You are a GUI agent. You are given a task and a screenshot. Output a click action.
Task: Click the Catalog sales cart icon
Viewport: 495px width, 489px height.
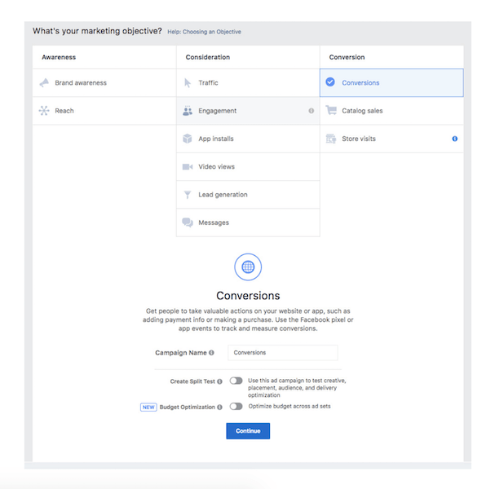pos(331,111)
